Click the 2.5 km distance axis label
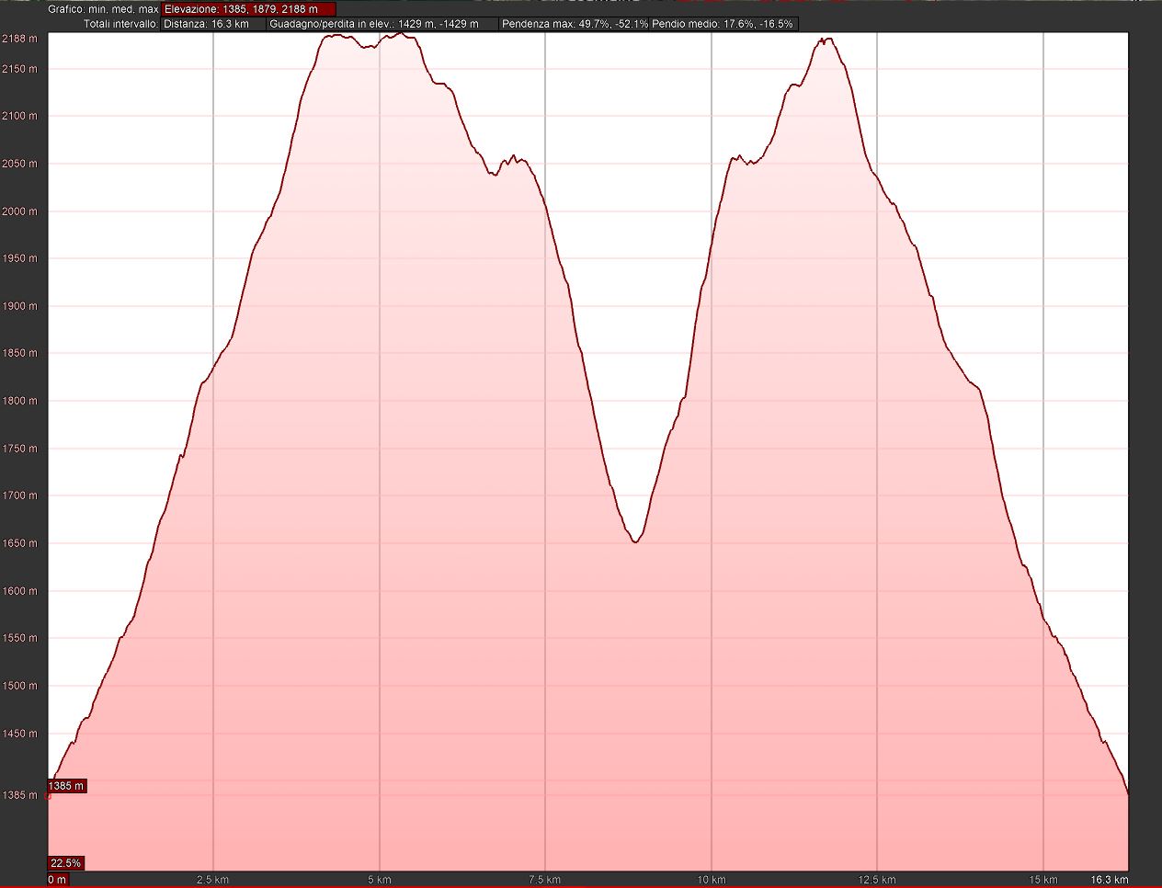Viewport: 1162px width, 888px height. 212,880
